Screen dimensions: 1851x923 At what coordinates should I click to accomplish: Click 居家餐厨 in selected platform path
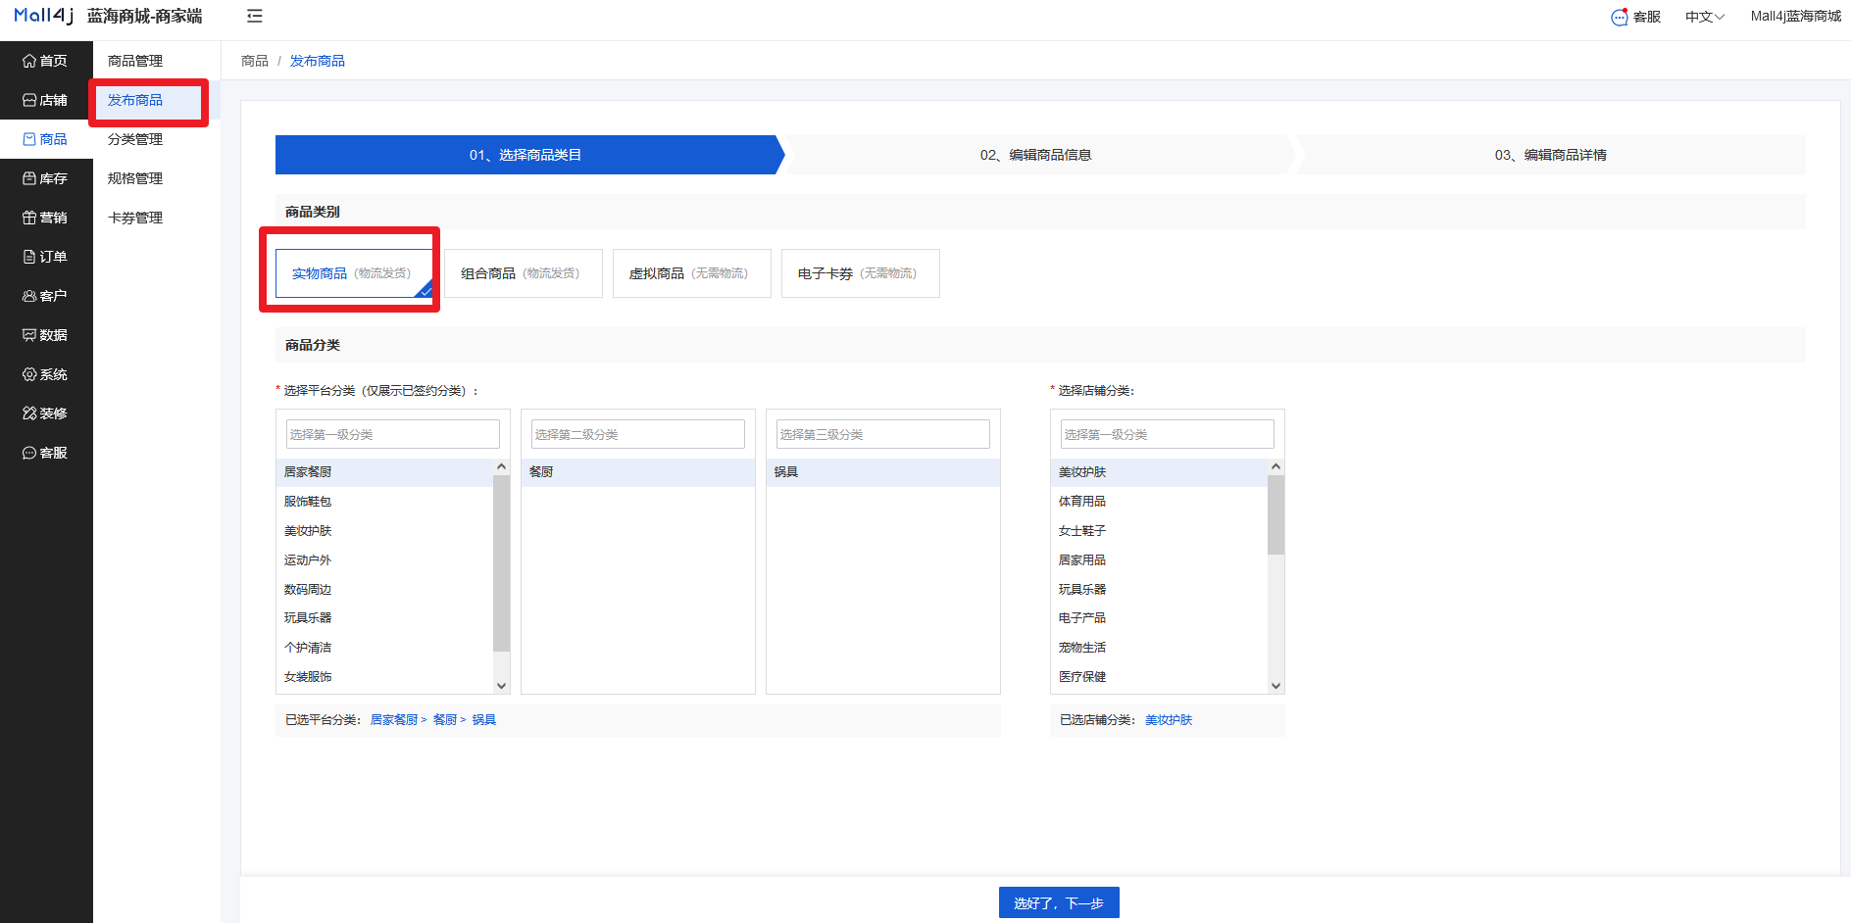(394, 720)
